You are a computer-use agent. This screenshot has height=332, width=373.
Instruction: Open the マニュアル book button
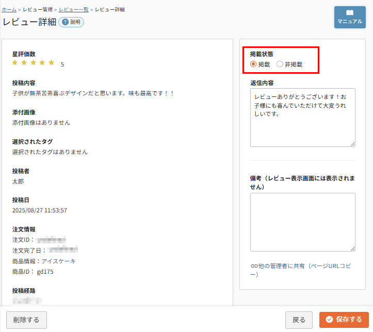click(x=350, y=17)
